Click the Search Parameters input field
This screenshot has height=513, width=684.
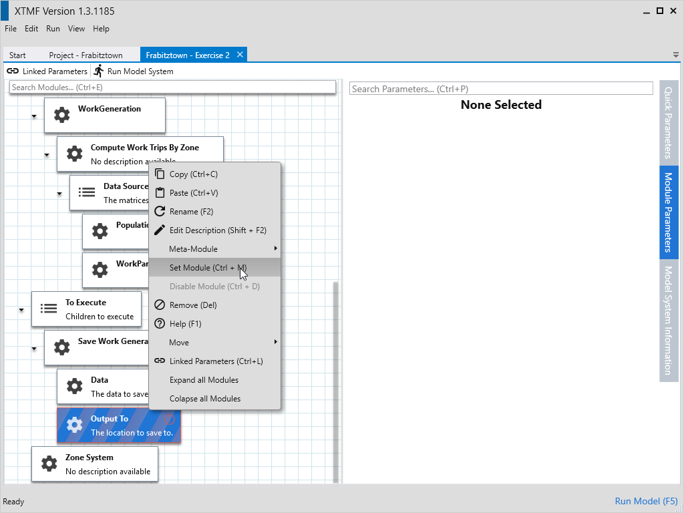click(500, 89)
